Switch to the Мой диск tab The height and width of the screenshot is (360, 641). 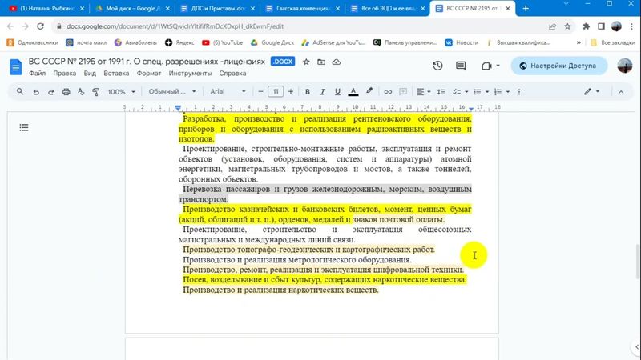tap(132, 8)
